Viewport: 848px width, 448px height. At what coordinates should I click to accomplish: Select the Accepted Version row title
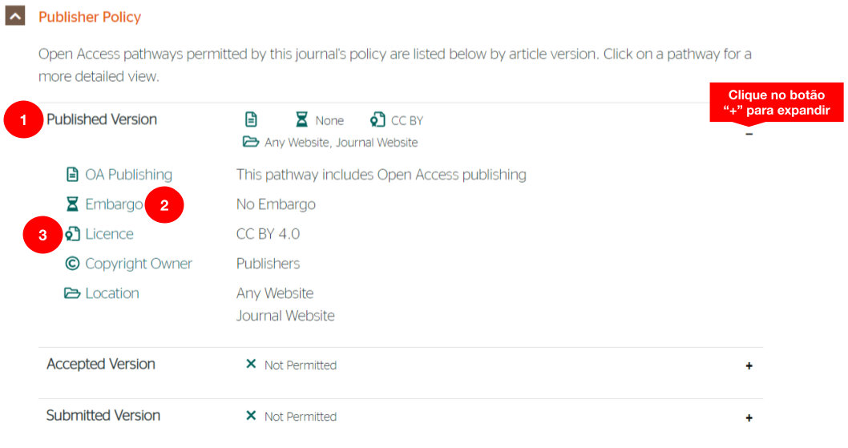tap(101, 364)
